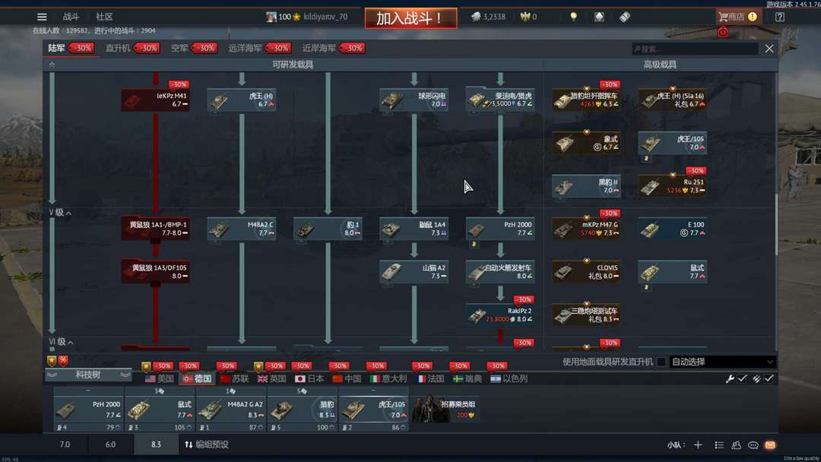Image resolution: width=821 pixels, height=462 pixels.
Task: Open the 商店 shop button
Action: tap(737, 17)
